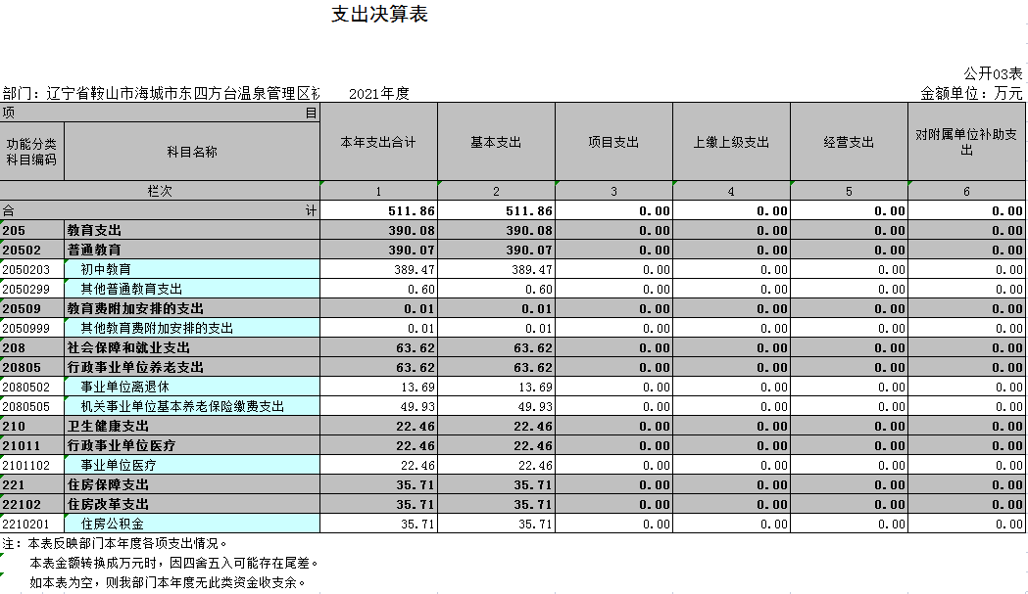Click the 基本支出 column header
This screenshot has height=594, width=1028.
pyautogui.click(x=496, y=142)
